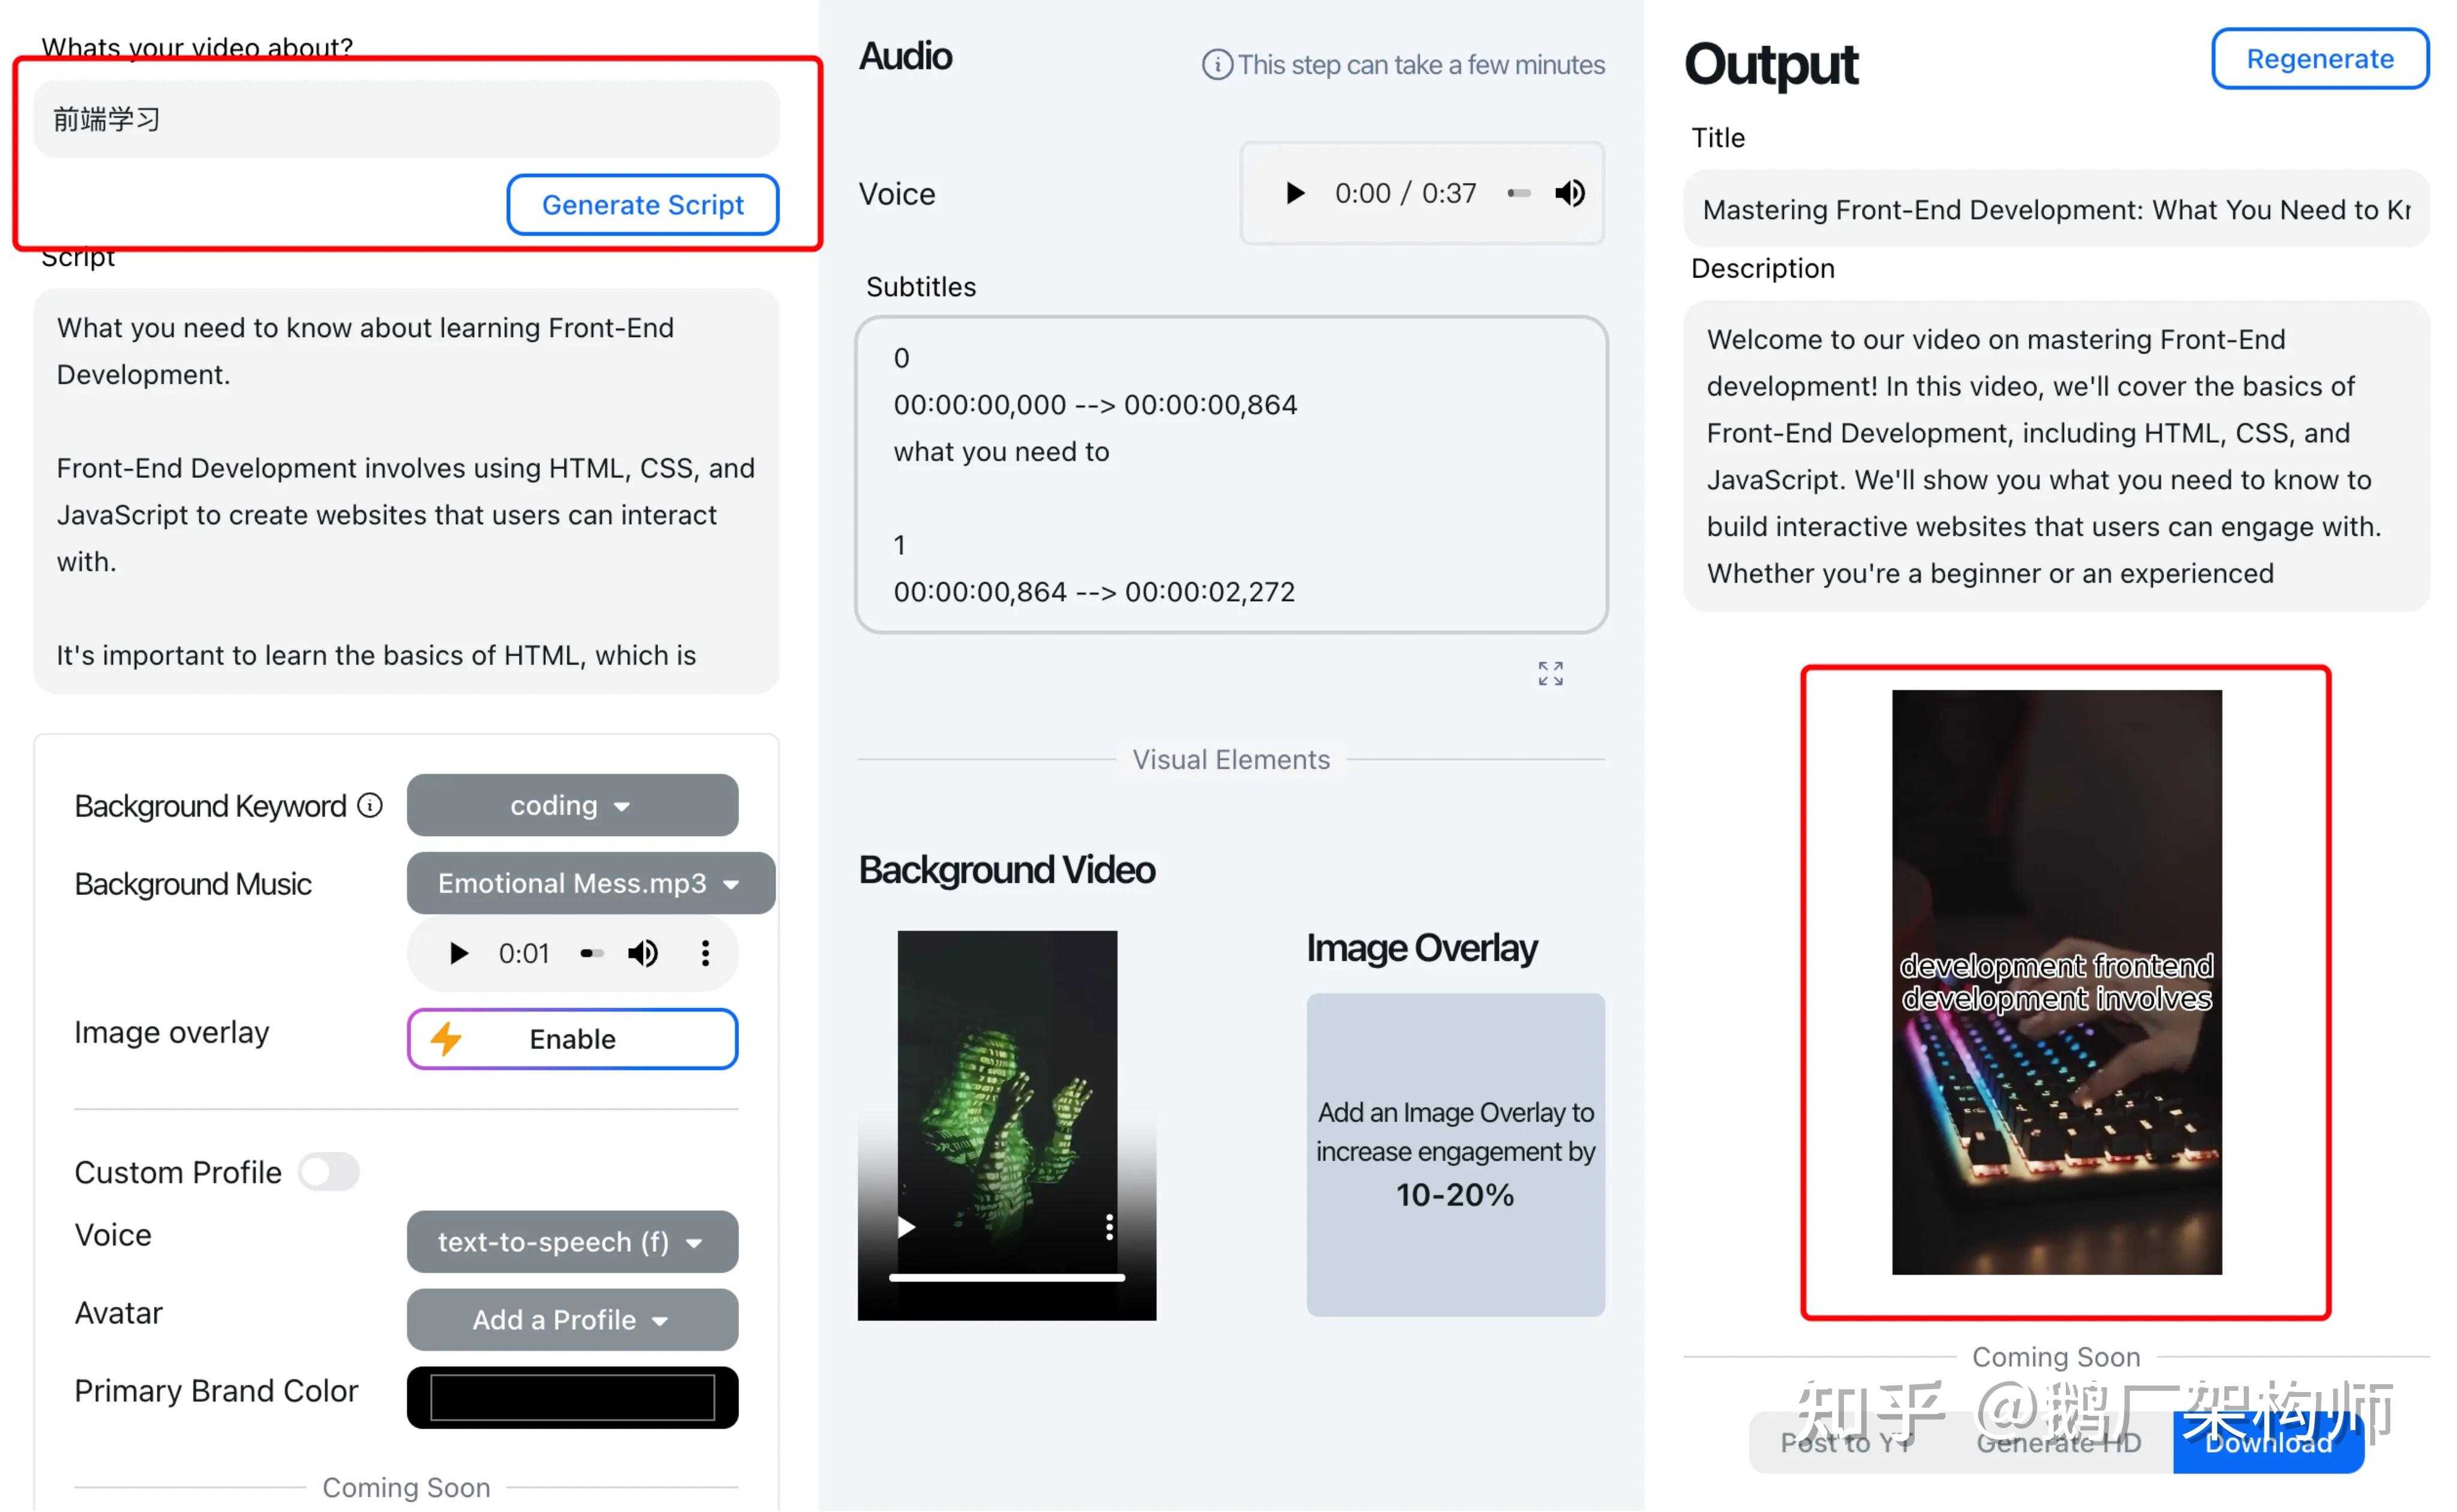Open the text-to-speech (f) voice dropdown

coord(572,1242)
